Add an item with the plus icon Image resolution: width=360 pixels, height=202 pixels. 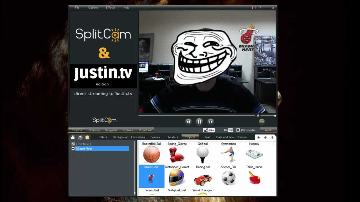coord(259,137)
